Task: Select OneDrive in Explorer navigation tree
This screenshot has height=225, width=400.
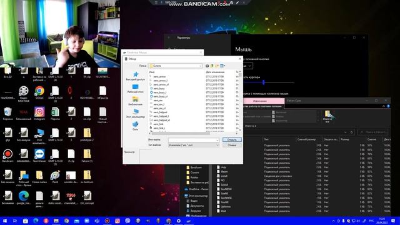Action: click(x=196, y=189)
